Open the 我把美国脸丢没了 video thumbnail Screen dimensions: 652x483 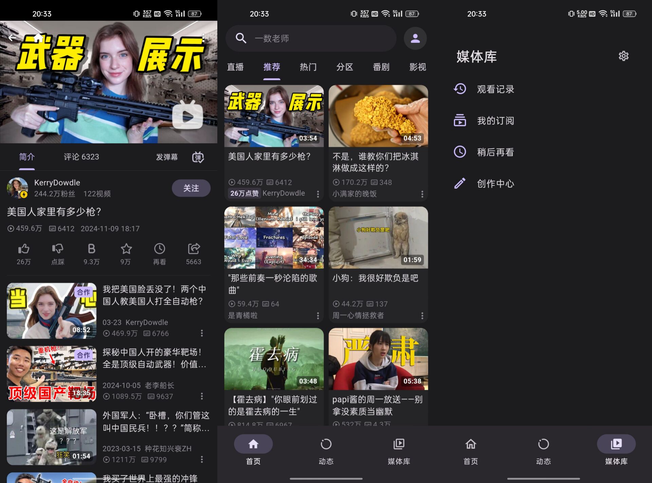(52, 311)
